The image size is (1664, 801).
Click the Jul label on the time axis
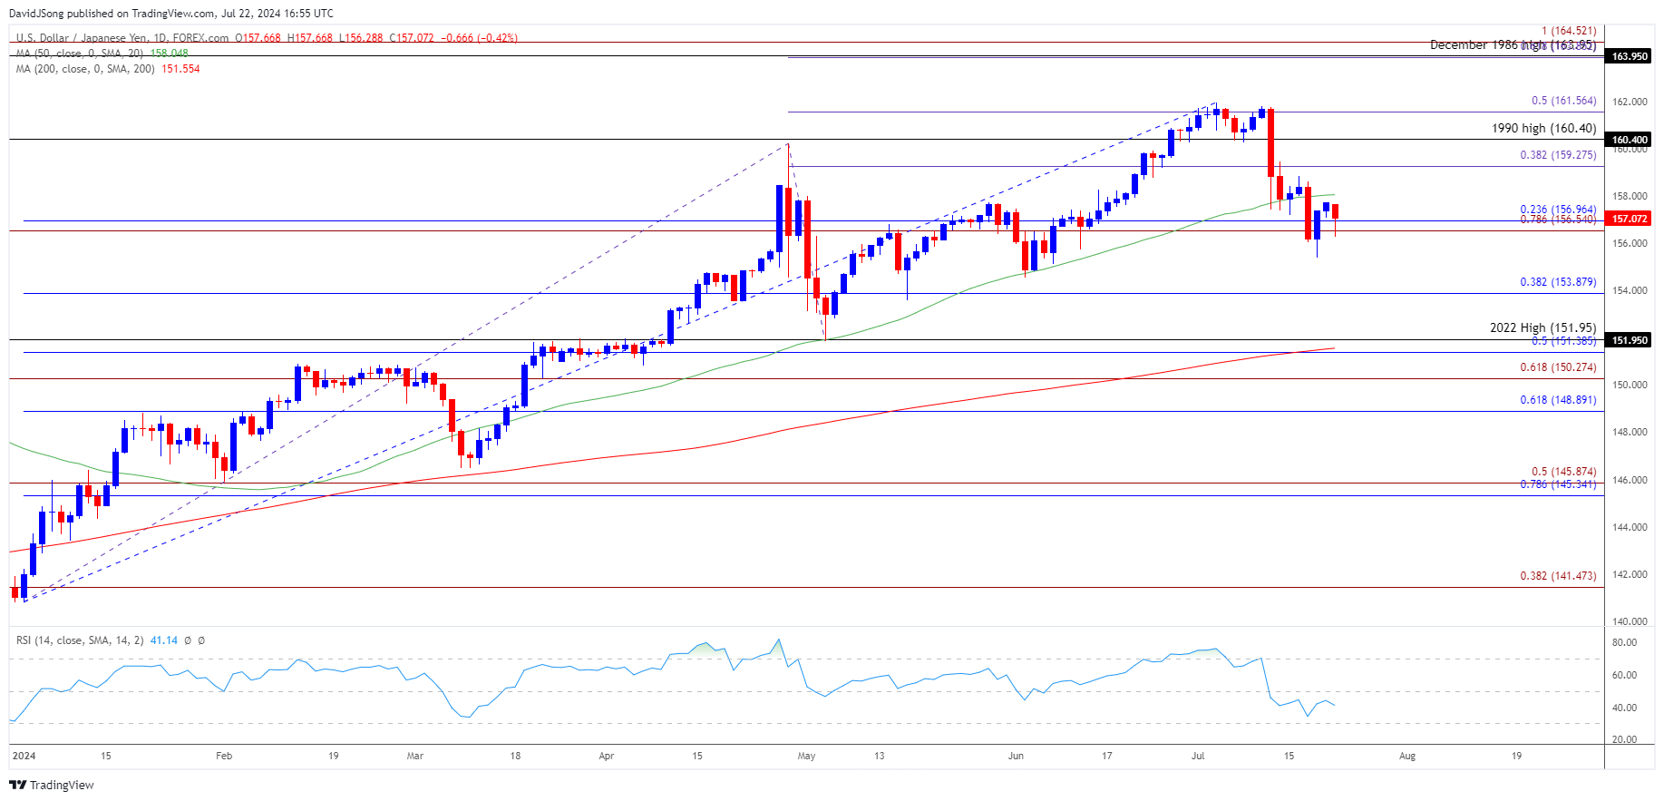tap(1198, 756)
